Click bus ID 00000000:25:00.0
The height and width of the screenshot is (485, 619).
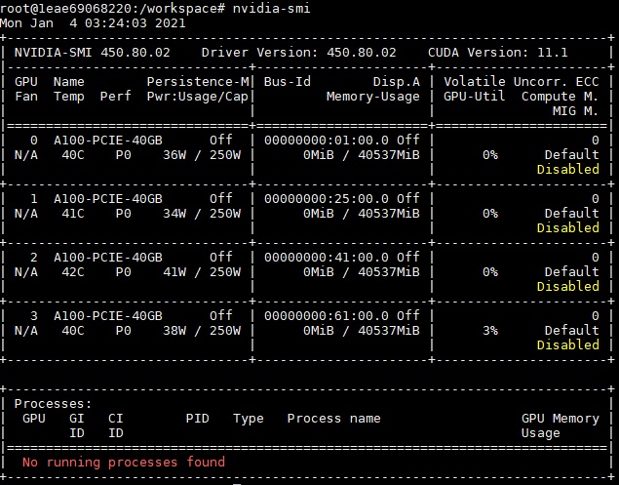(x=327, y=199)
